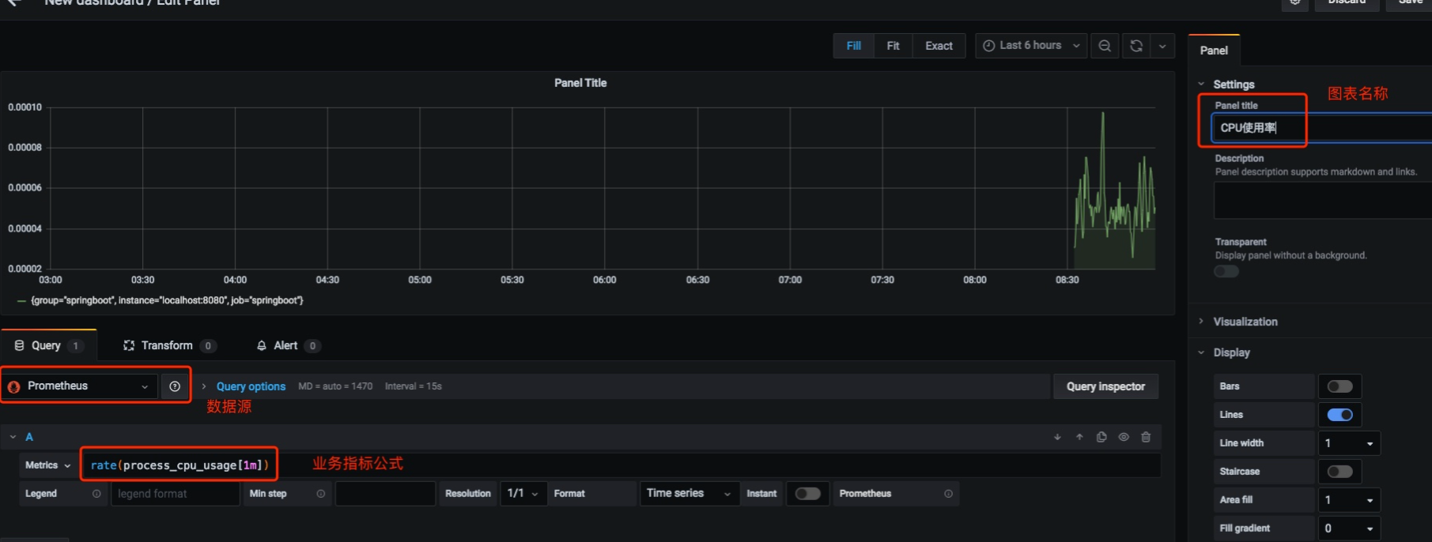Expand the Visualization section

point(1245,322)
